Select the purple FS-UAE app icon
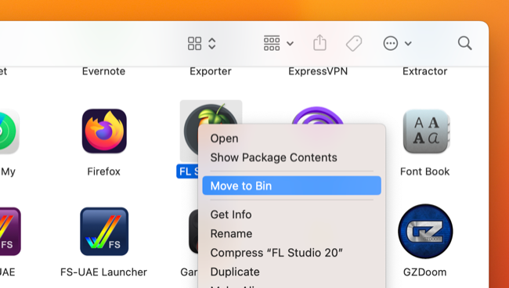 pyautogui.click(x=9, y=232)
